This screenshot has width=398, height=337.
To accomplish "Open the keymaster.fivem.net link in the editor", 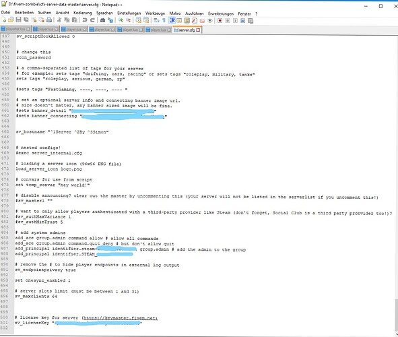I will coord(120,318).
